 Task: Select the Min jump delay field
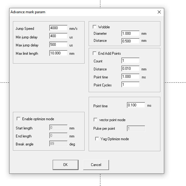click(58, 37)
